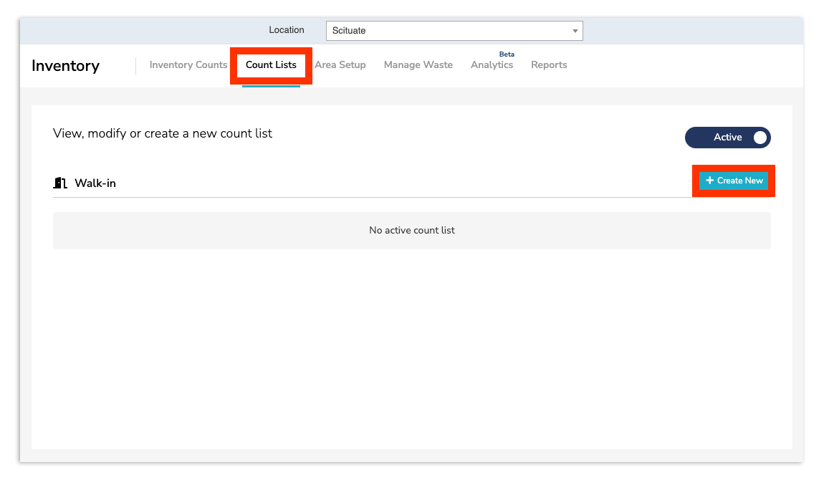View the Analytics Beta tab
The height and width of the screenshot is (480, 824).
[492, 64]
